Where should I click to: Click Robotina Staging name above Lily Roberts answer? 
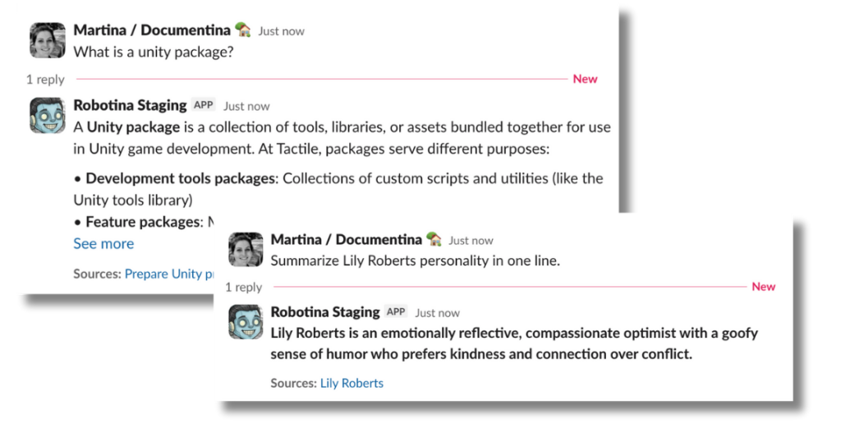325,312
